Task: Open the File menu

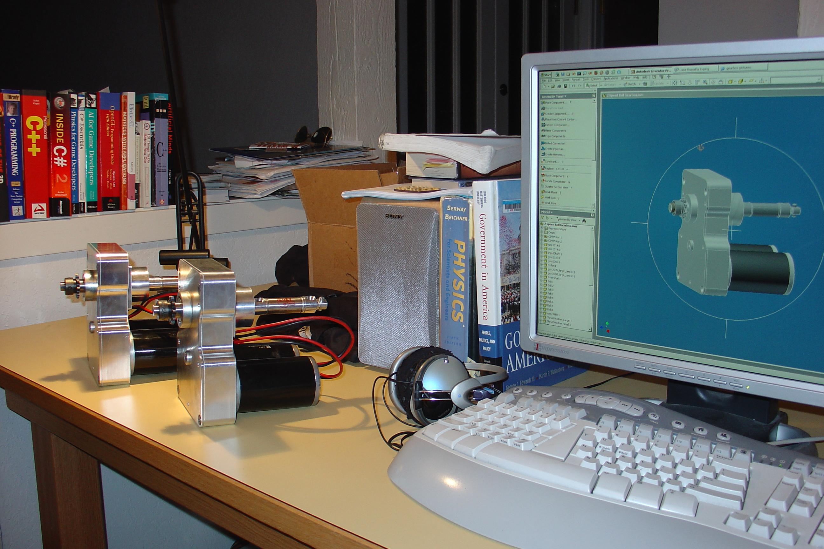Action: click(544, 81)
